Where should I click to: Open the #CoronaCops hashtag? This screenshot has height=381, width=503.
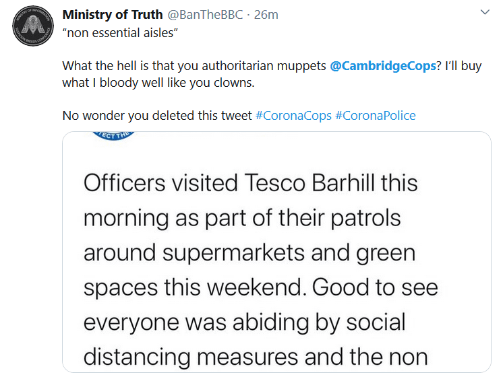pyautogui.click(x=293, y=116)
